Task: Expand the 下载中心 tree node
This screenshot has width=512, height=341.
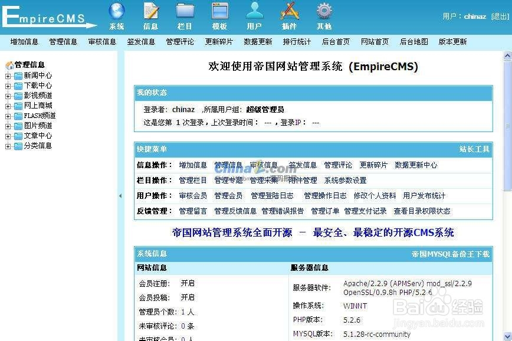Action: point(8,86)
